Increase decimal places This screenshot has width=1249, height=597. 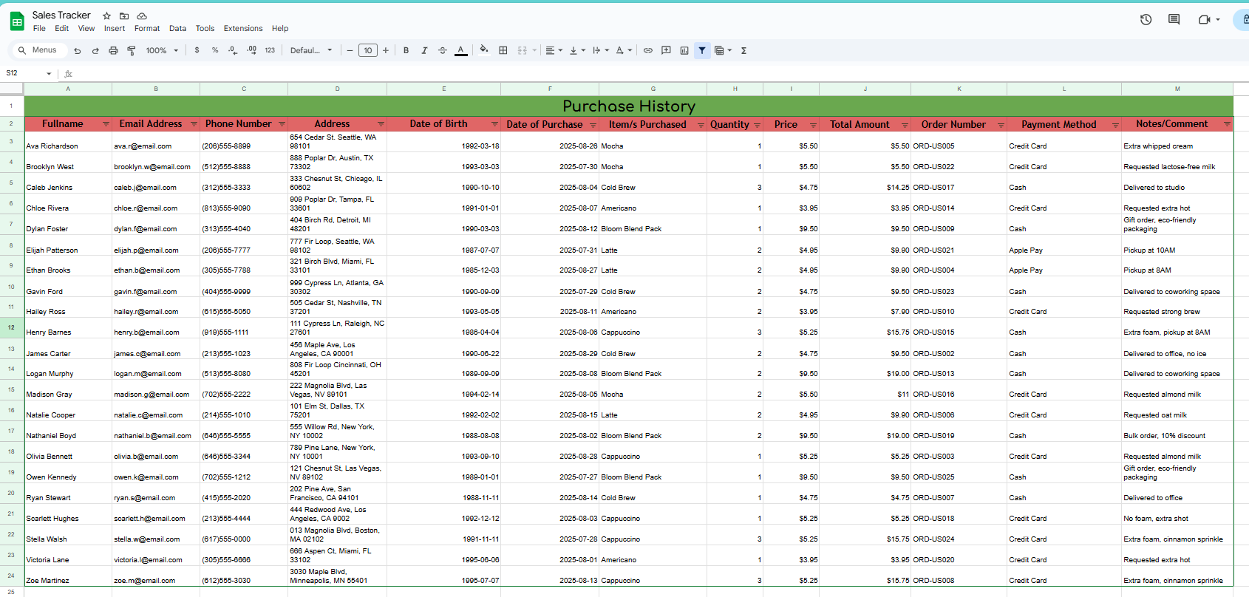click(251, 50)
